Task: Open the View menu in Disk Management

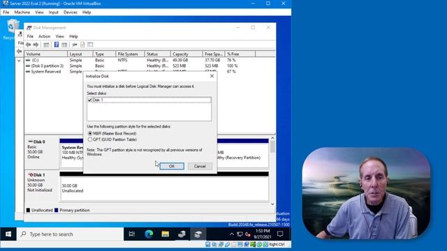Action: 59,36
